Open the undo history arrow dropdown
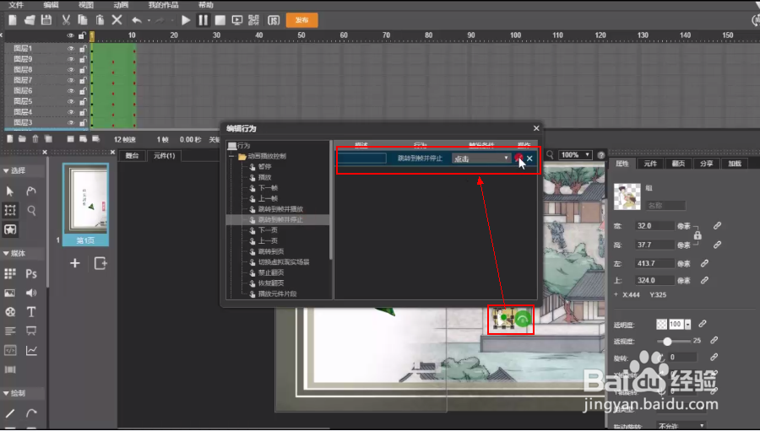760x431 pixels. [x=149, y=20]
